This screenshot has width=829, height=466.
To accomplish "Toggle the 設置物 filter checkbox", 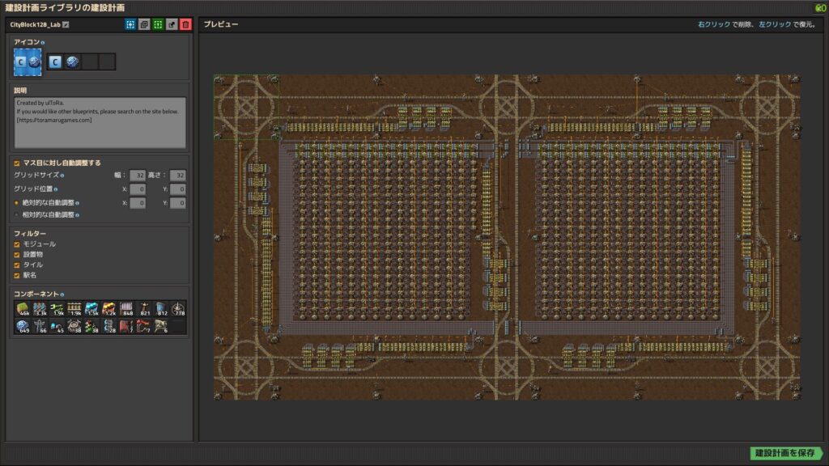I will 17,255.
